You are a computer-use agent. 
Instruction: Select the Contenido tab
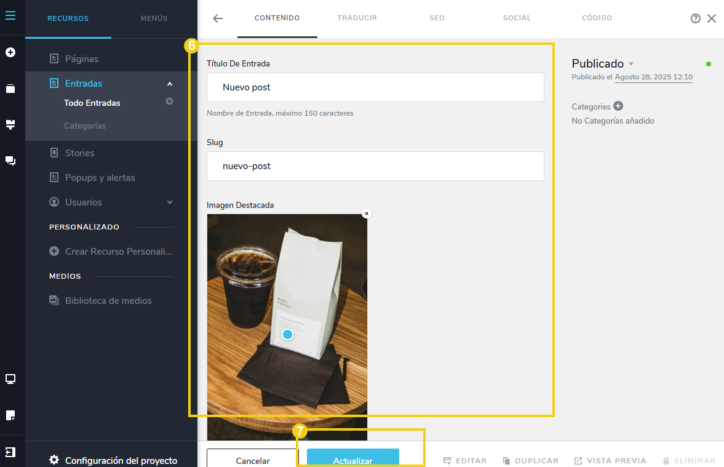277,18
